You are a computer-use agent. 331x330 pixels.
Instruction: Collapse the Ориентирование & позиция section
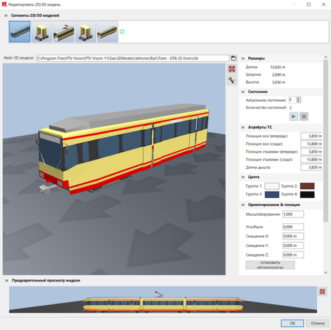click(243, 205)
